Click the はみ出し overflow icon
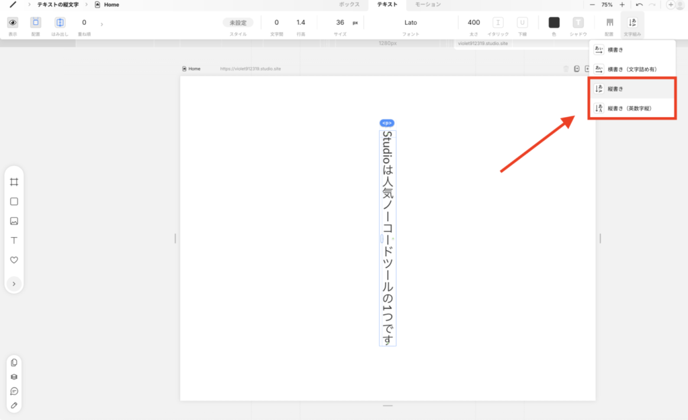 pos(60,22)
